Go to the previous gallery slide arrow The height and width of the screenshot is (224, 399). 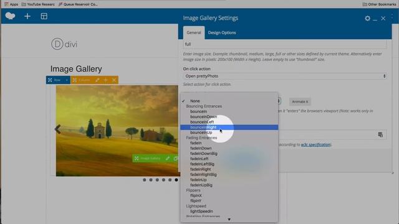click(58, 129)
